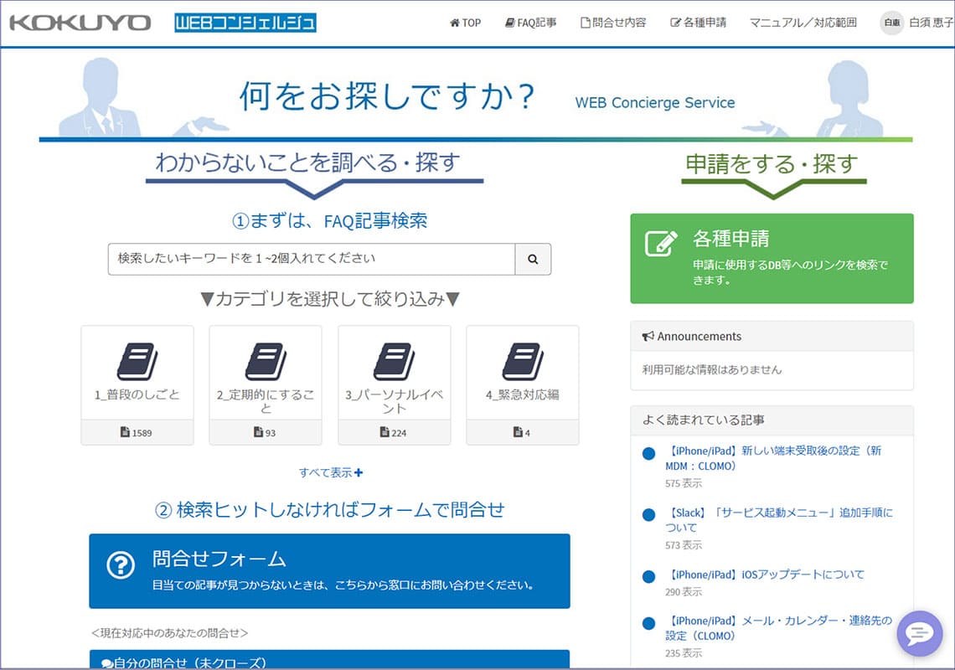Image resolution: width=955 pixels, height=670 pixels.
Task: Open the chat bubble widget
Action: click(x=919, y=634)
